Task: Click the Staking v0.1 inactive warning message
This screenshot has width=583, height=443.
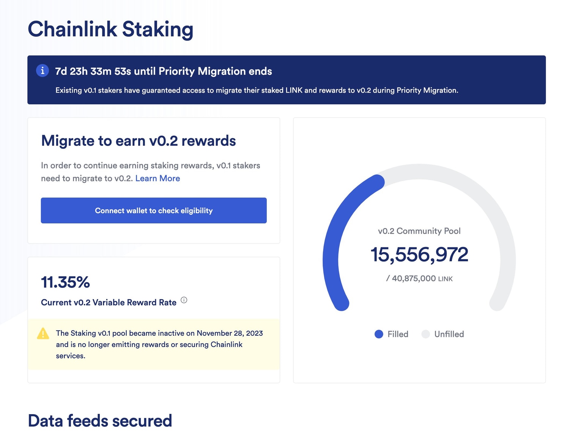Action: (159, 344)
